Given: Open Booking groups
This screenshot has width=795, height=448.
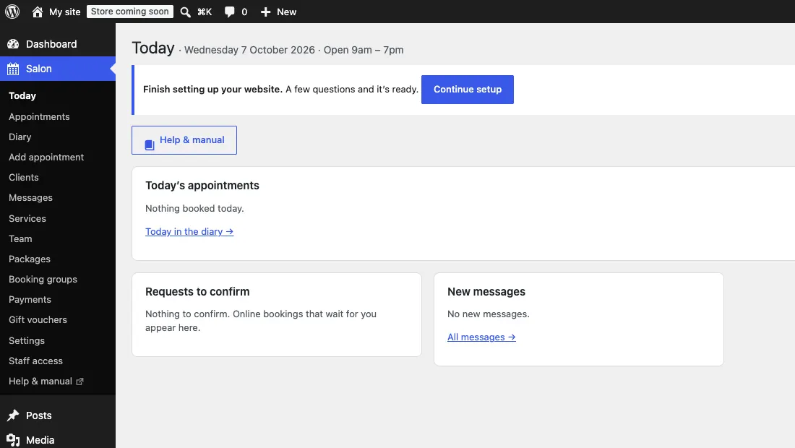Looking at the screenshot, I should (43, 279).
